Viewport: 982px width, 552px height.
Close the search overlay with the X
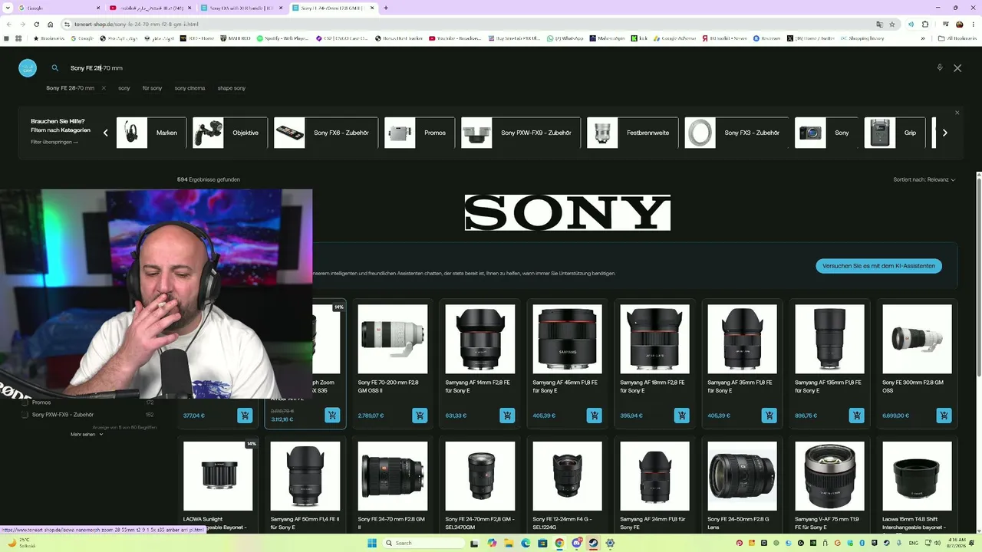pyautogui.click(x=957, y=68)
